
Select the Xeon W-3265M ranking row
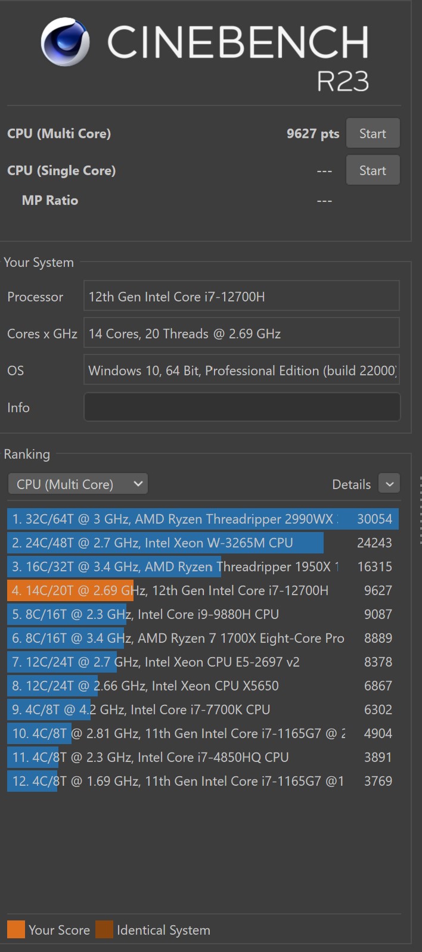pyautogui.click(x=203, y=543)
